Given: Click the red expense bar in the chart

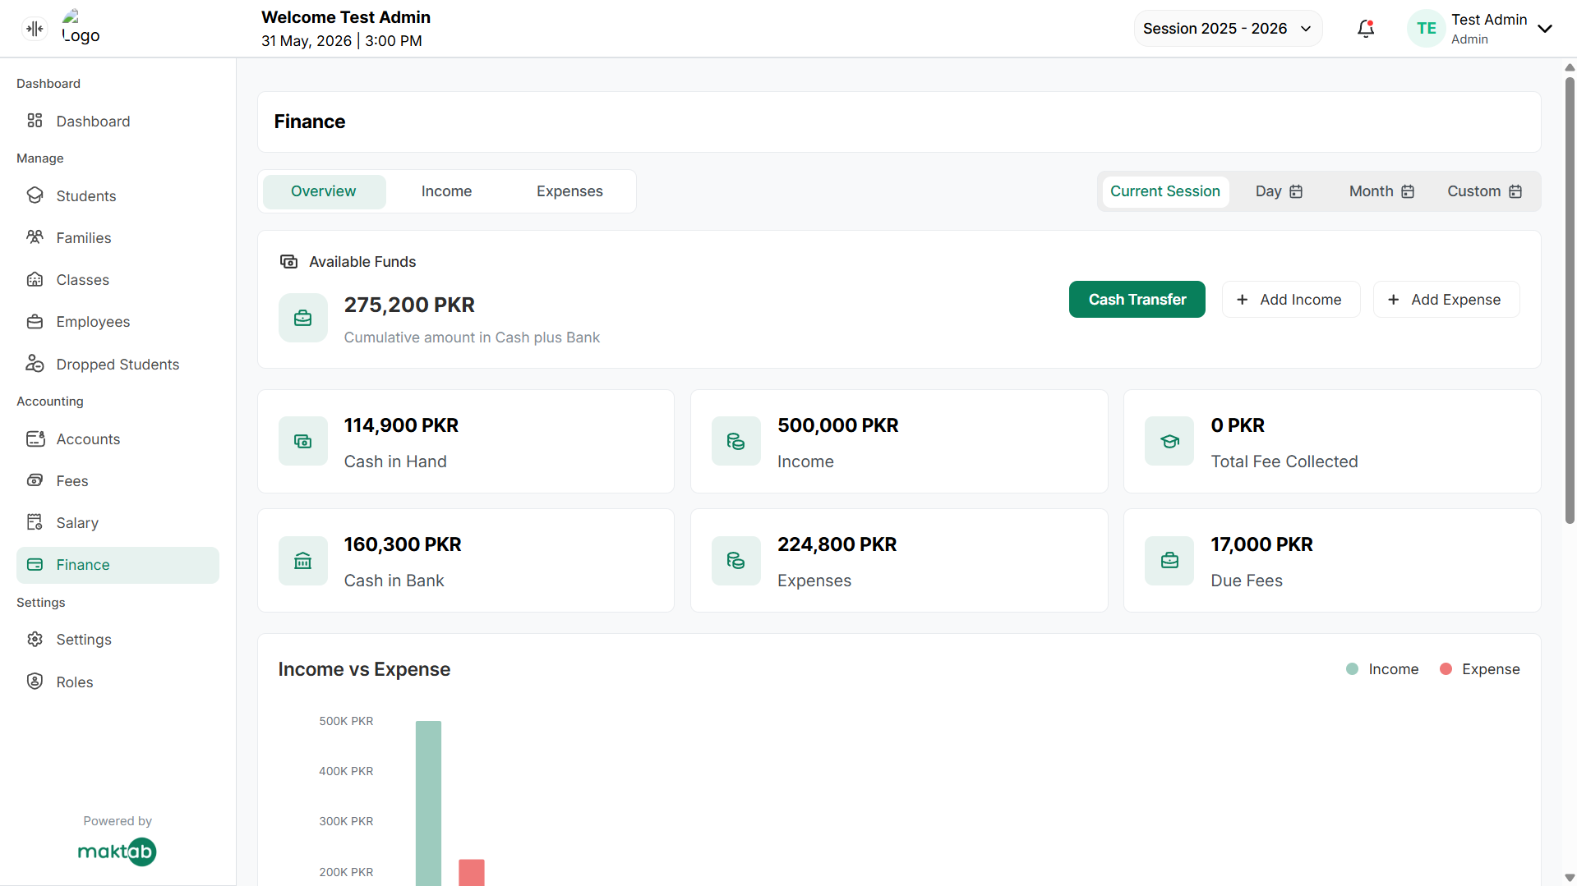Looking at the screenshot, I should [x=471, y=872].
